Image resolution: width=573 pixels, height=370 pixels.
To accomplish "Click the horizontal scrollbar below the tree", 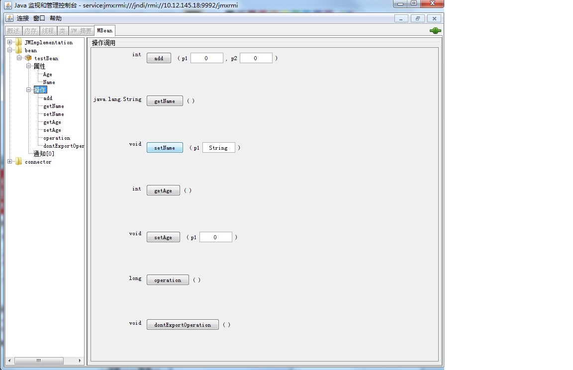I will pyautogui.click(x=40, y=361).
